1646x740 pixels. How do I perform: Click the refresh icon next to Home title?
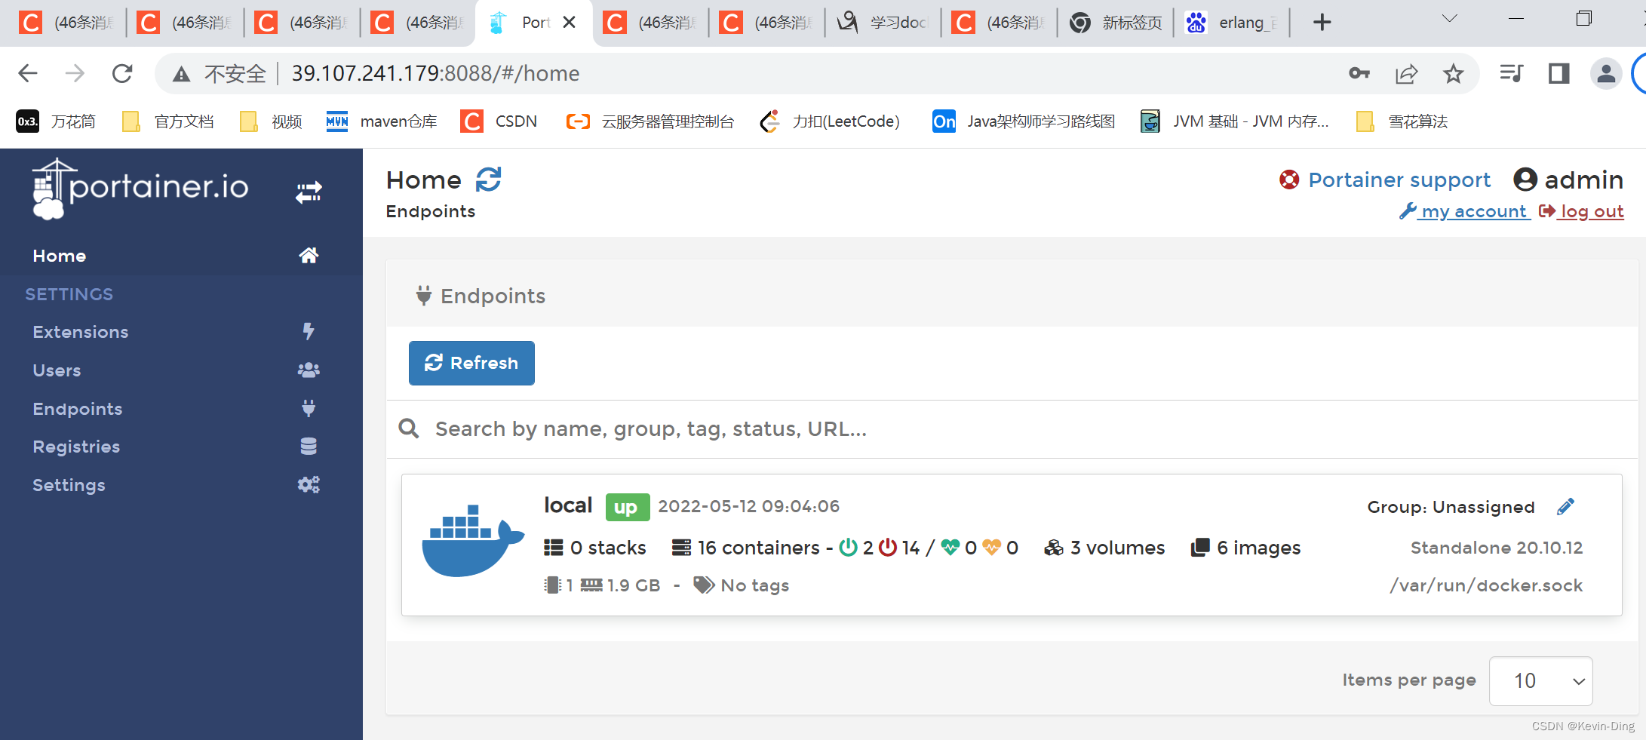489,180
